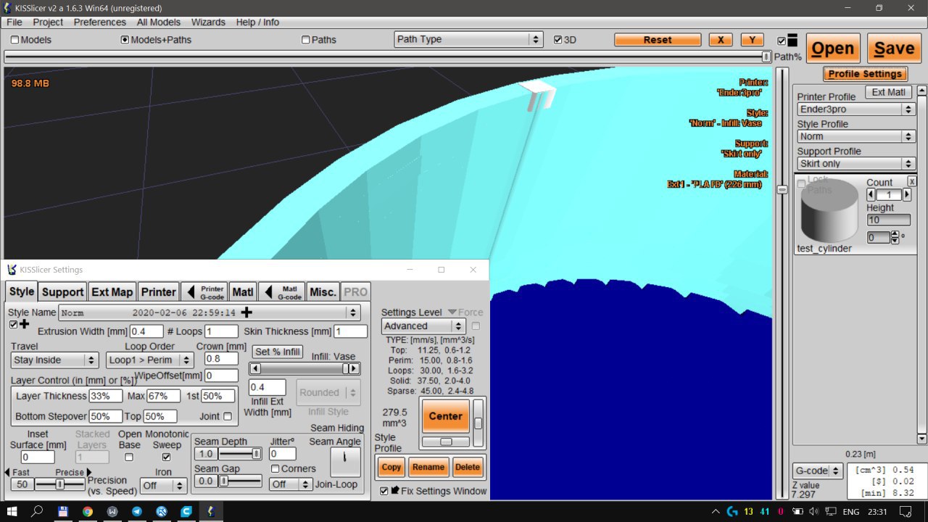Open the Path Type dropdown

(x=468, y=39)
